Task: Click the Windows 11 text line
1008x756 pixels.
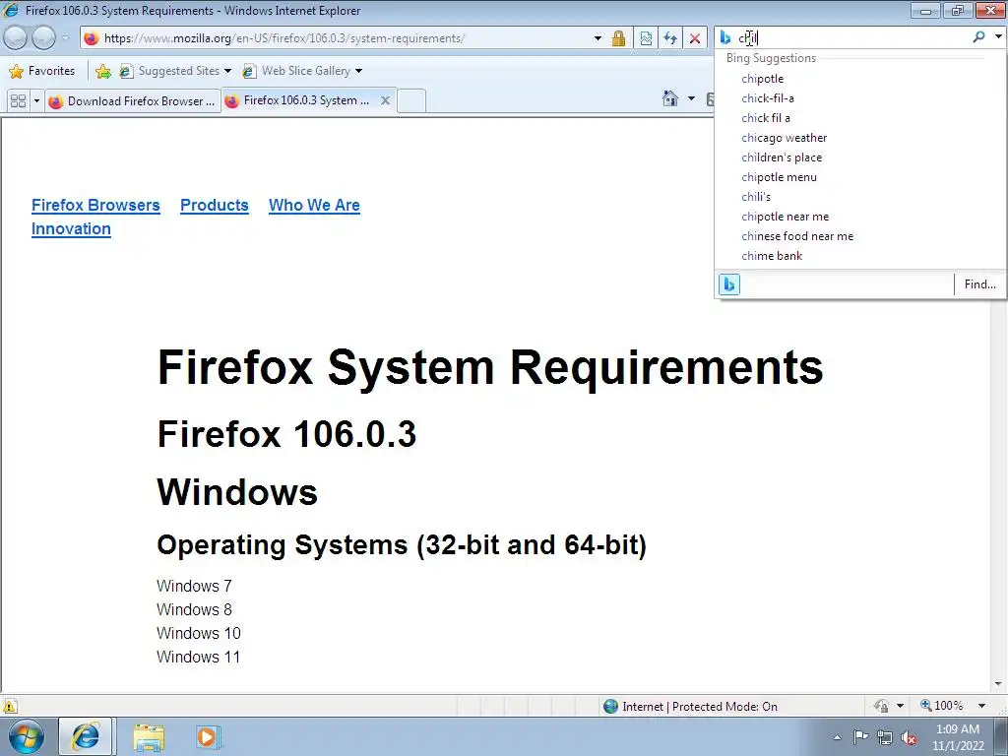Action: [x=198, y=657]
